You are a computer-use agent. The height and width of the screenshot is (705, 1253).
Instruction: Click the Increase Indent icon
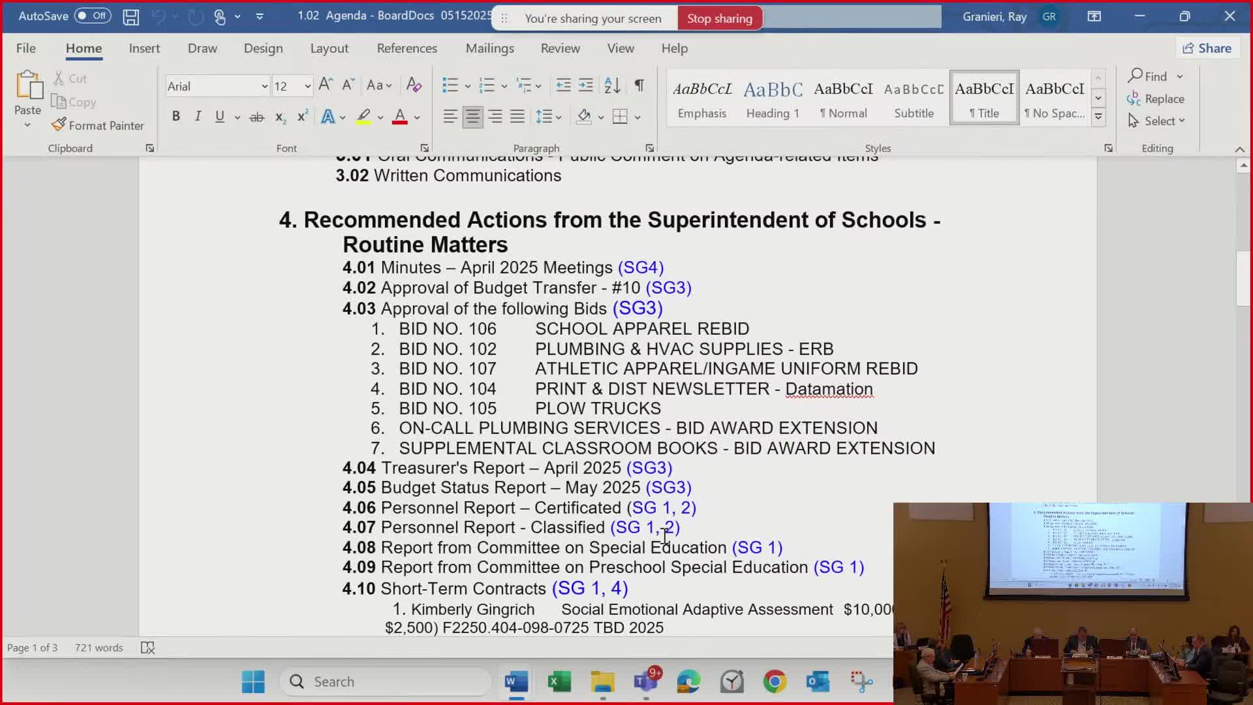586,85
